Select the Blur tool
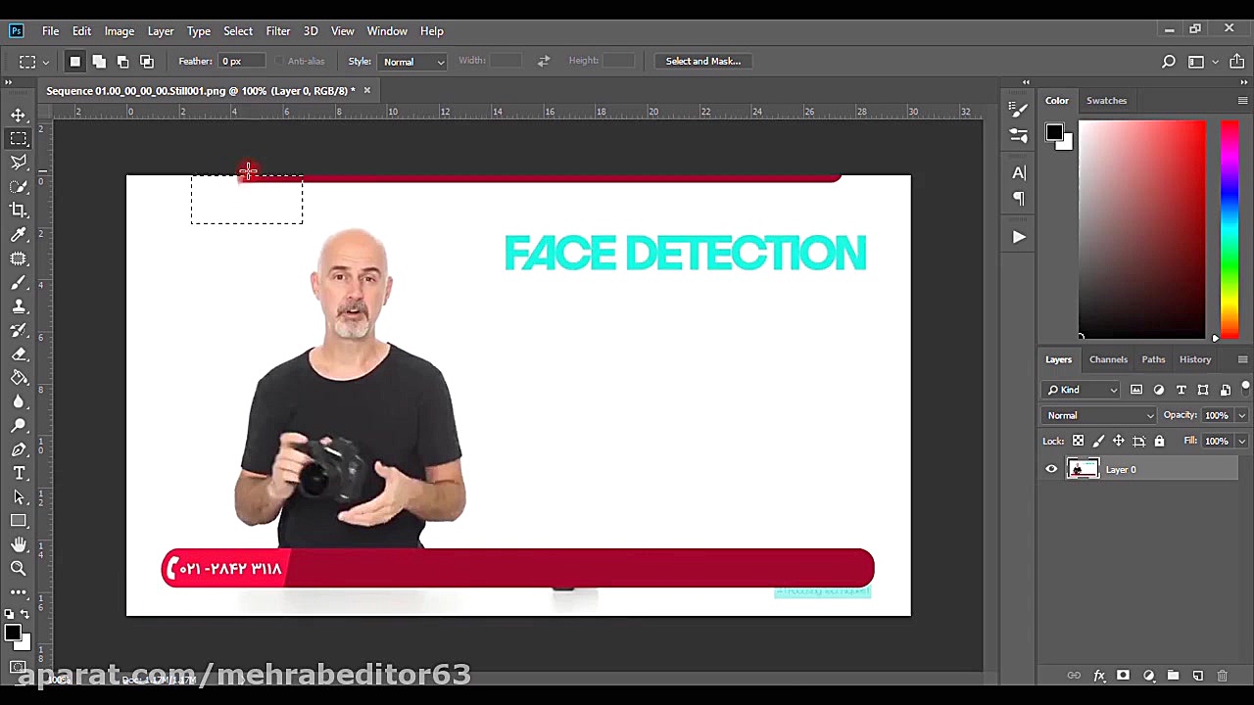Image resolution: width=1254 pixels, height=705 pixels. (19, 401)
